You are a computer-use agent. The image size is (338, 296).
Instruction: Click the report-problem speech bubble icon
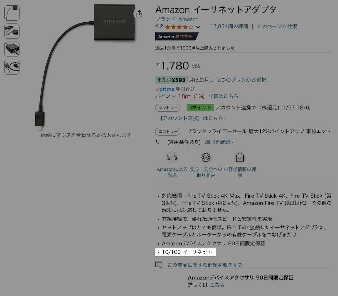pos(159,265)
